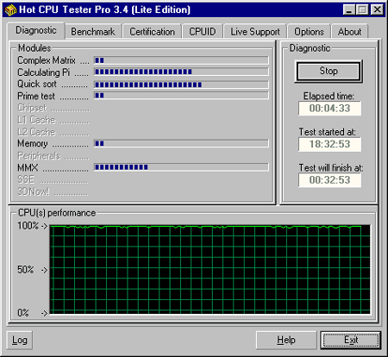Click the Test started at field 18:32:53

[329, 144]
